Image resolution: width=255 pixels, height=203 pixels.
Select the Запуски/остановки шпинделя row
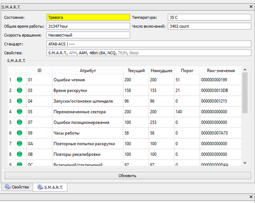(x=125, y=101)
